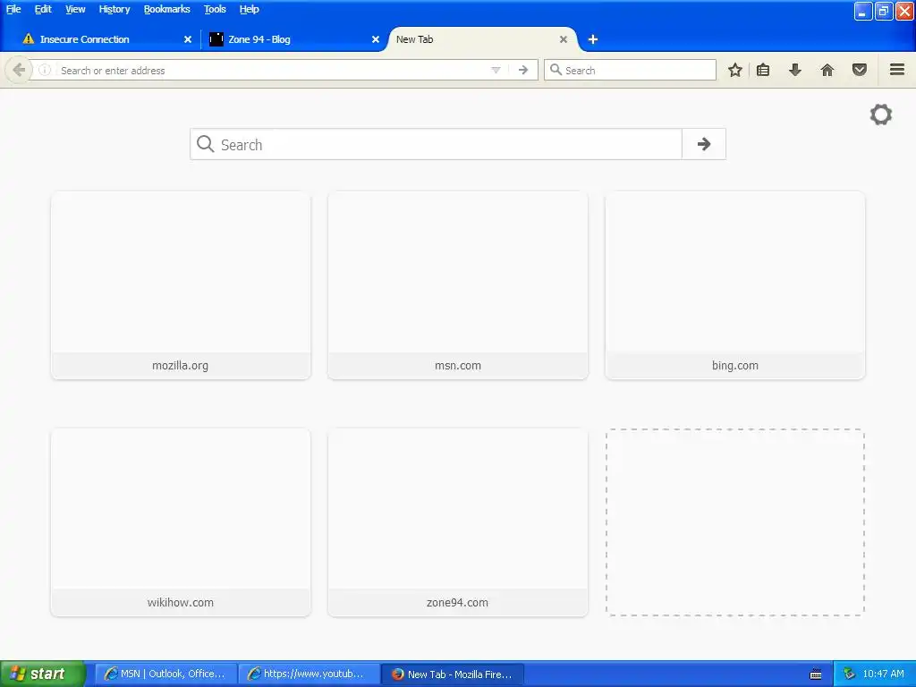
Task: Switch to youtube taskbar window
Action: point(309,674)
